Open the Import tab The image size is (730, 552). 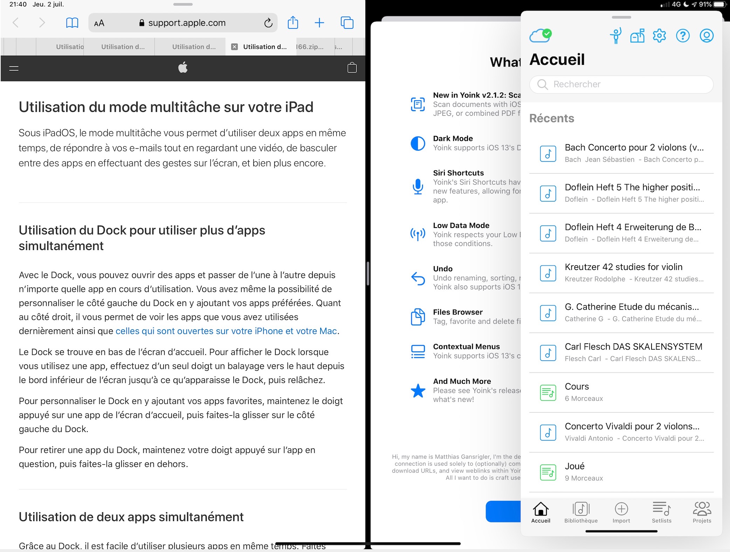tap(621, 513)
